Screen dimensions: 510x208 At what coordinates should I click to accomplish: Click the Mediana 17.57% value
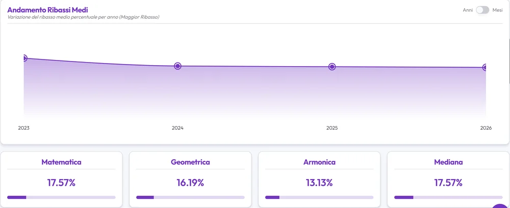[448, 183]
